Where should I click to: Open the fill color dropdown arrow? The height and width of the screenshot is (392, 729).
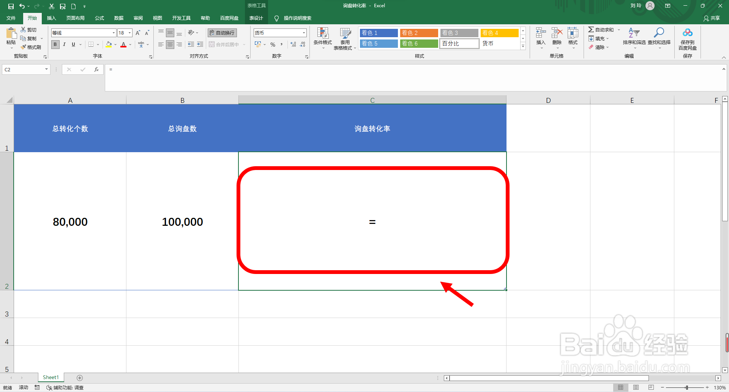115,44
